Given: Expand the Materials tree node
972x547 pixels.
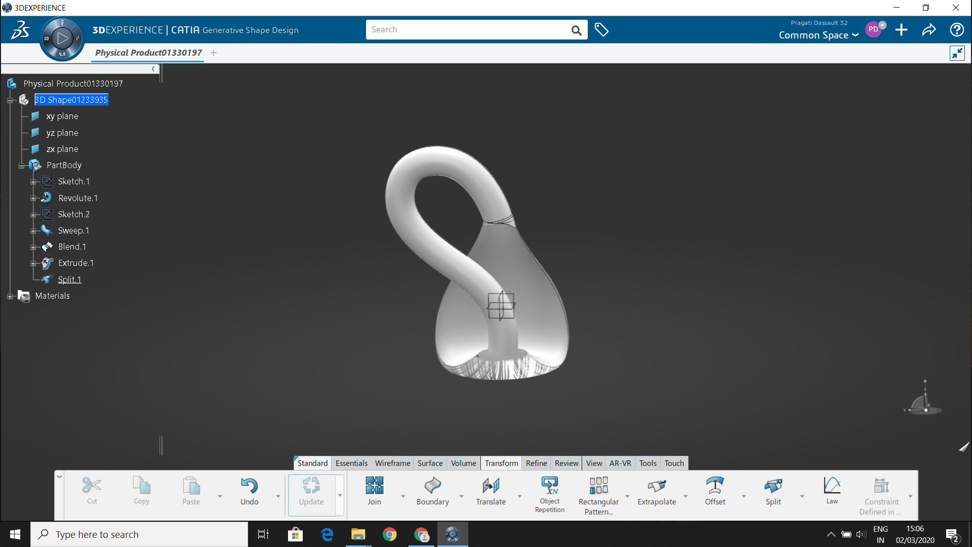Looking at the screenshot, I should click(10, 296).
